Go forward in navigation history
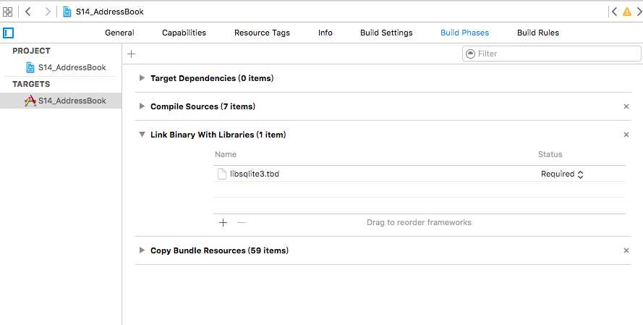The height and width of the screenshot is (325, 643). click(48, 12)
